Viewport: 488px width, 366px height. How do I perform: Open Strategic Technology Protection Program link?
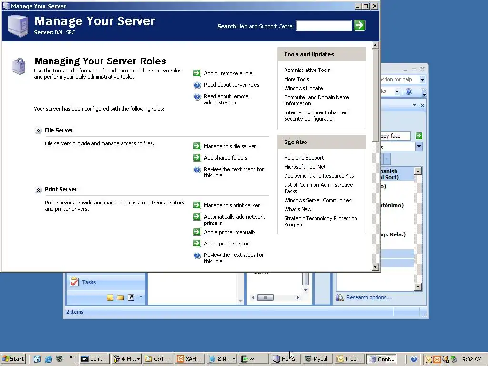pos(320,221)
